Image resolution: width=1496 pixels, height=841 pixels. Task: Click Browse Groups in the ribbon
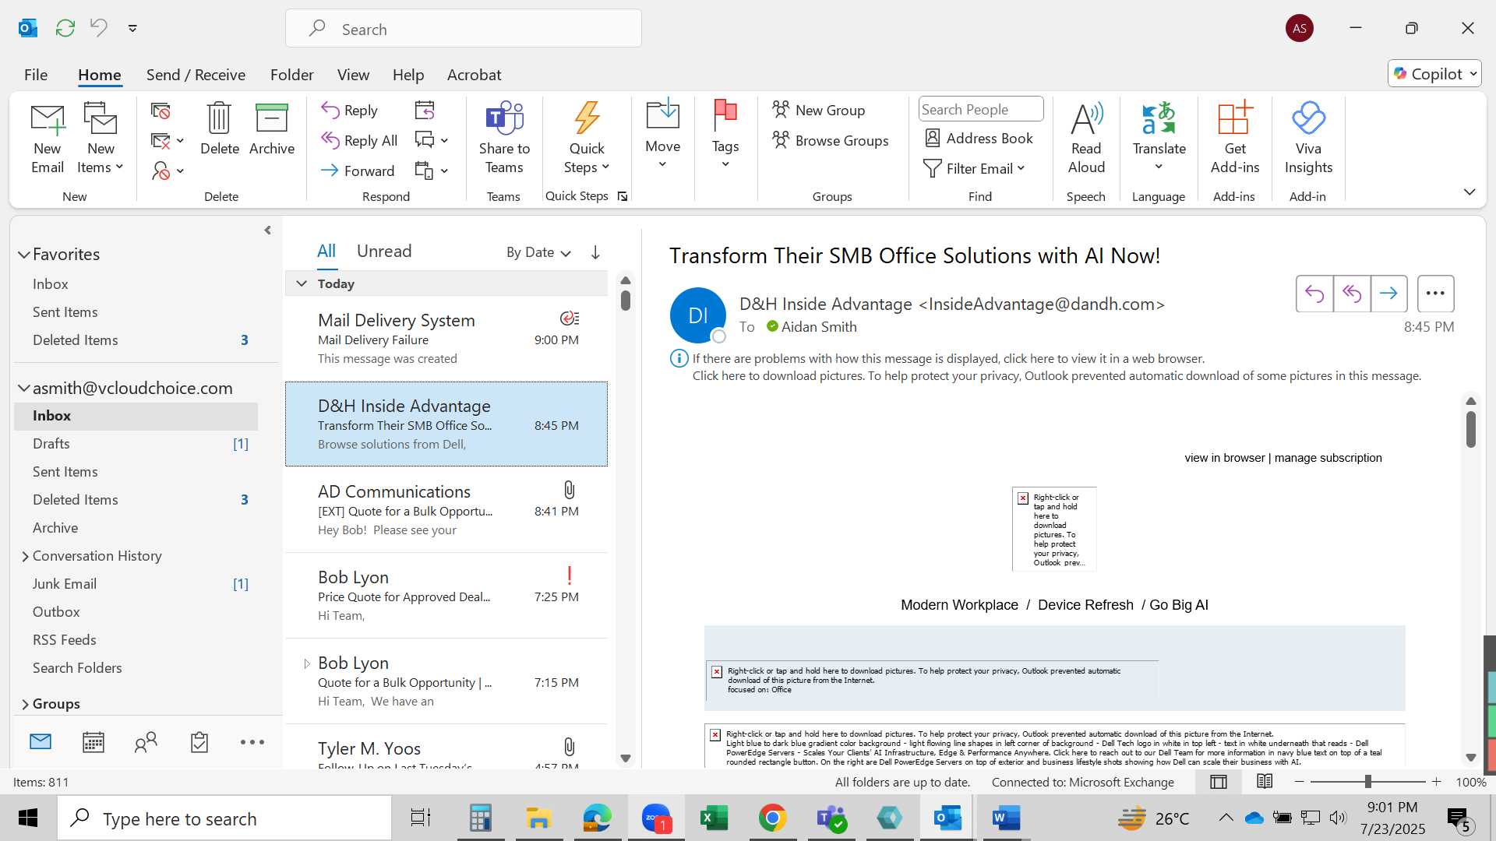pos(831,140)
